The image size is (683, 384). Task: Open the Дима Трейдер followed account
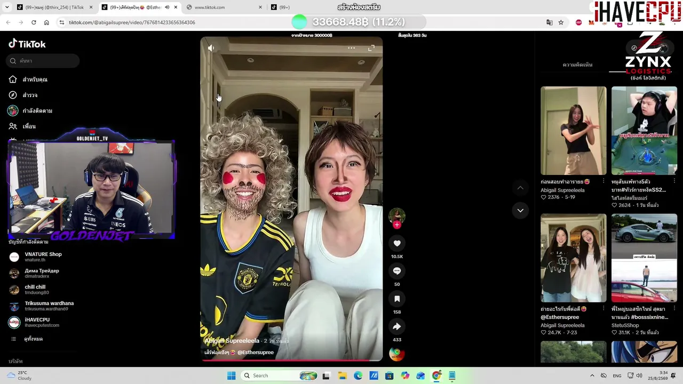[43, 273]
